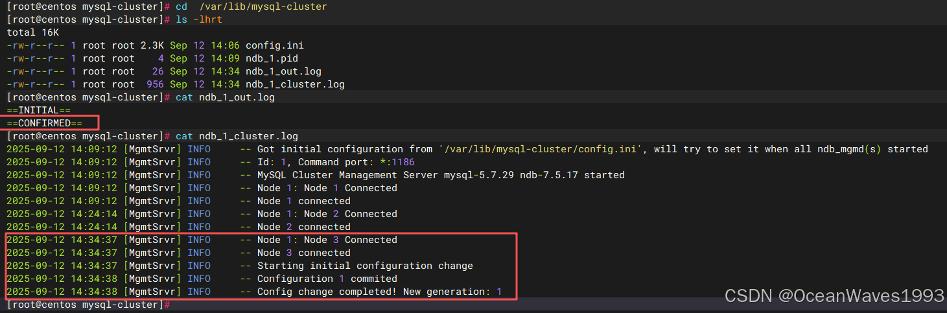This screenshot has width=947, height=313.
Task: Click the 'cat ndb_1_cluster.log' command
Action: pos(237,136)
